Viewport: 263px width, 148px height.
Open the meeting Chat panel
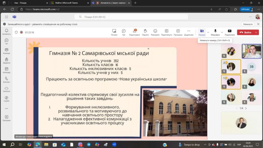[124, 32]
